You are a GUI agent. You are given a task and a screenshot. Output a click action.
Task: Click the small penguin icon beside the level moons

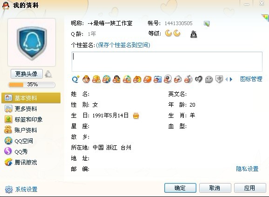[194, 34]
